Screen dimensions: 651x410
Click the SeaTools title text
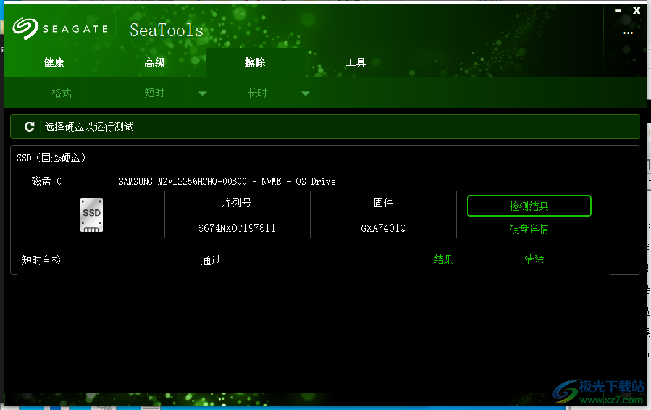coord(167,30)
